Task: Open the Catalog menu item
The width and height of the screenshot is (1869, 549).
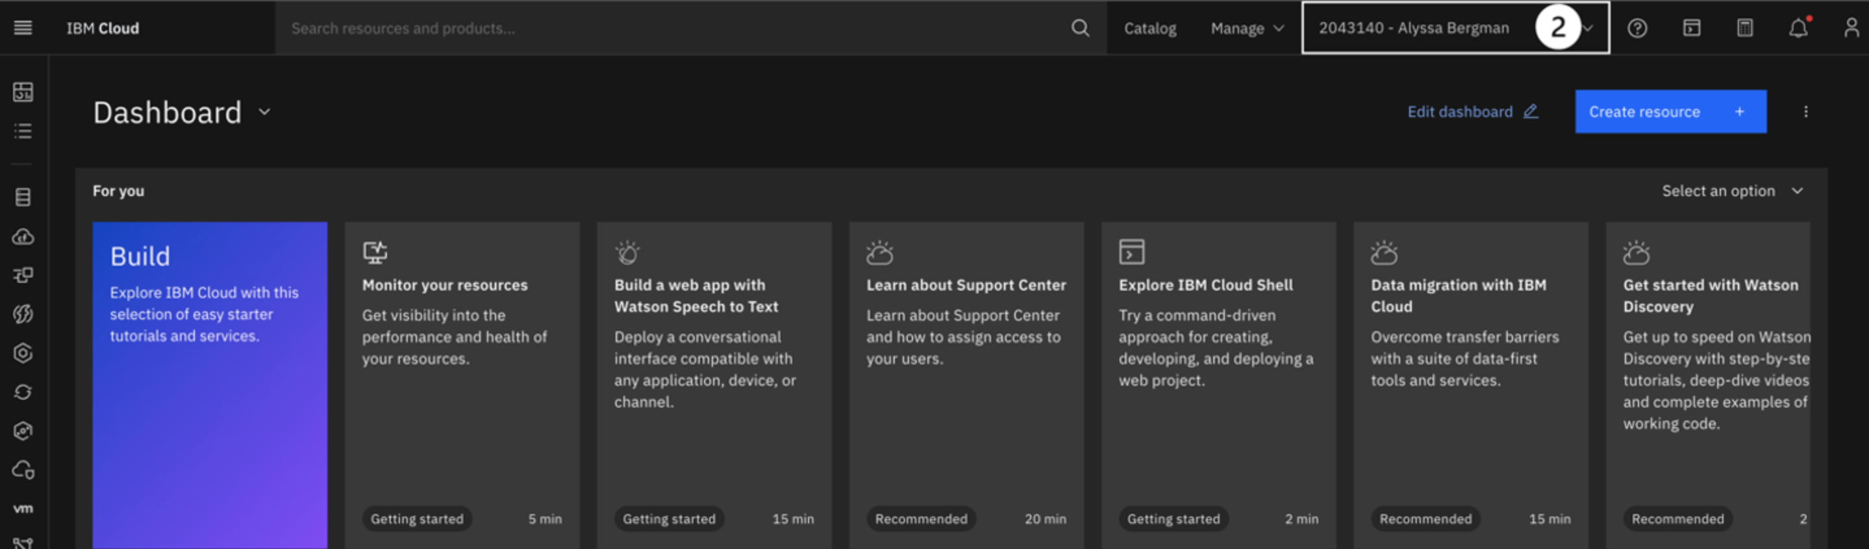Action: [x=1150, y=27]
